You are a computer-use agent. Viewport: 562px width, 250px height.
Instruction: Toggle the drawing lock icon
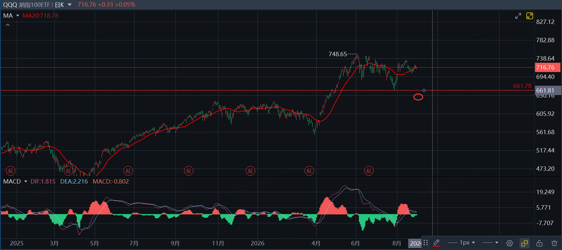pos(539,243)
